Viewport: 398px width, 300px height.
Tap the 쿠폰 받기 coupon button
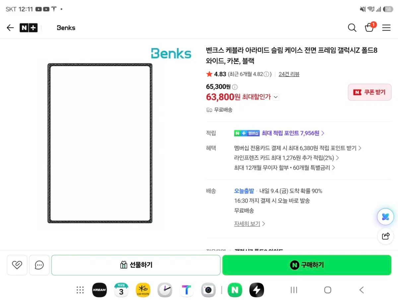tap(369, 92)
